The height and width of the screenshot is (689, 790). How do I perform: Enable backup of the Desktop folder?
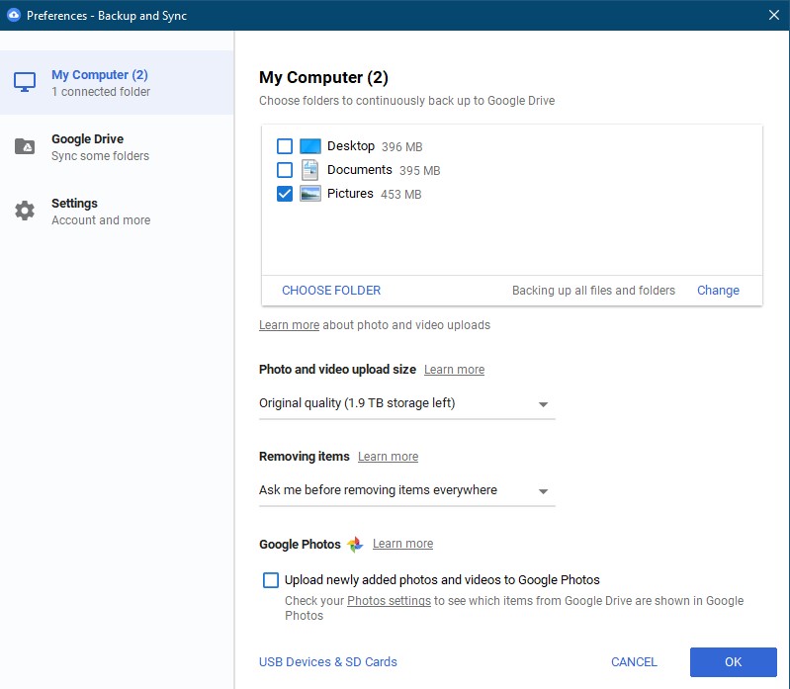coord(285,146)
